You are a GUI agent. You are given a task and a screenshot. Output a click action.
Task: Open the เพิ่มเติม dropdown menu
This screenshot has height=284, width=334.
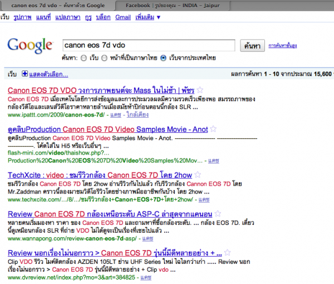[148, 17]
